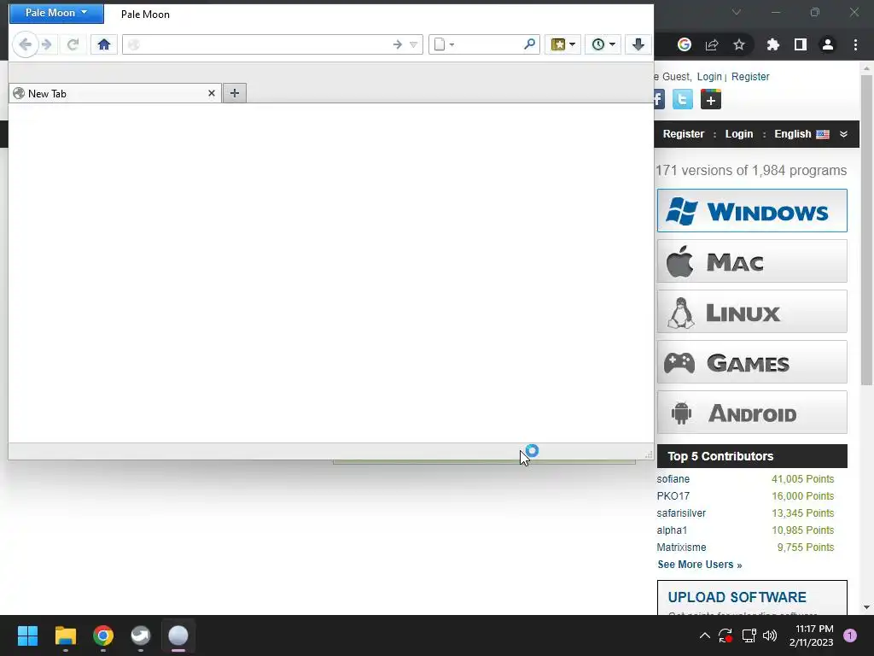
Task: Open contributor Matrixisme profile
Action: [x=681, y=548]
